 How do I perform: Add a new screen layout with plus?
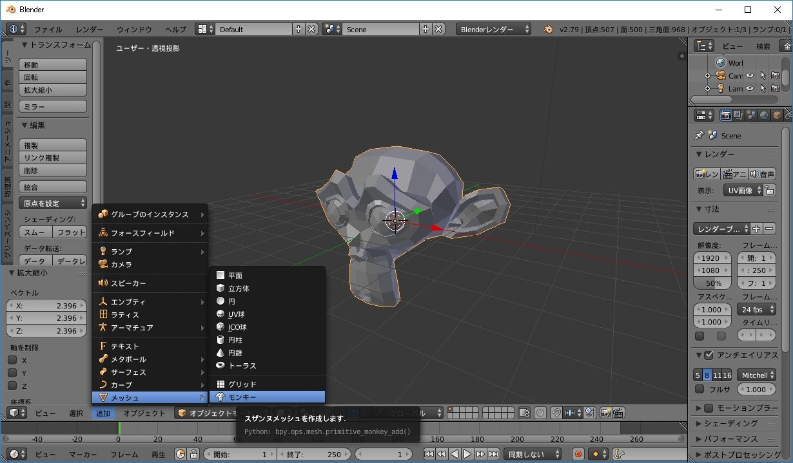point(299,30)
